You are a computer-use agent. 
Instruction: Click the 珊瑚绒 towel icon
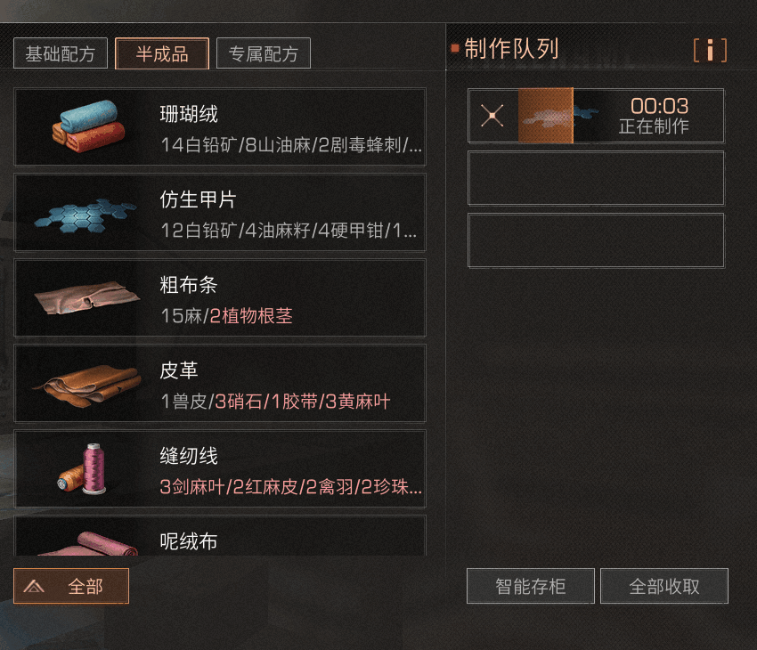pos(88,127)
